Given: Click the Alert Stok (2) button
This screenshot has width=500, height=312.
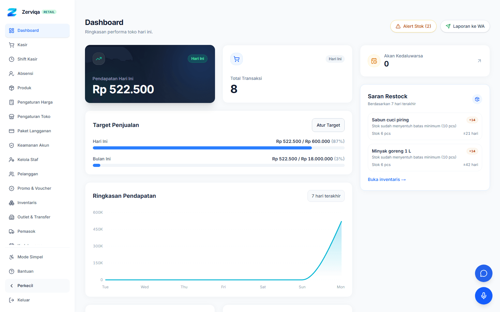Looking at the screenshot, I should pyautogui.click(x=413, y=26).
